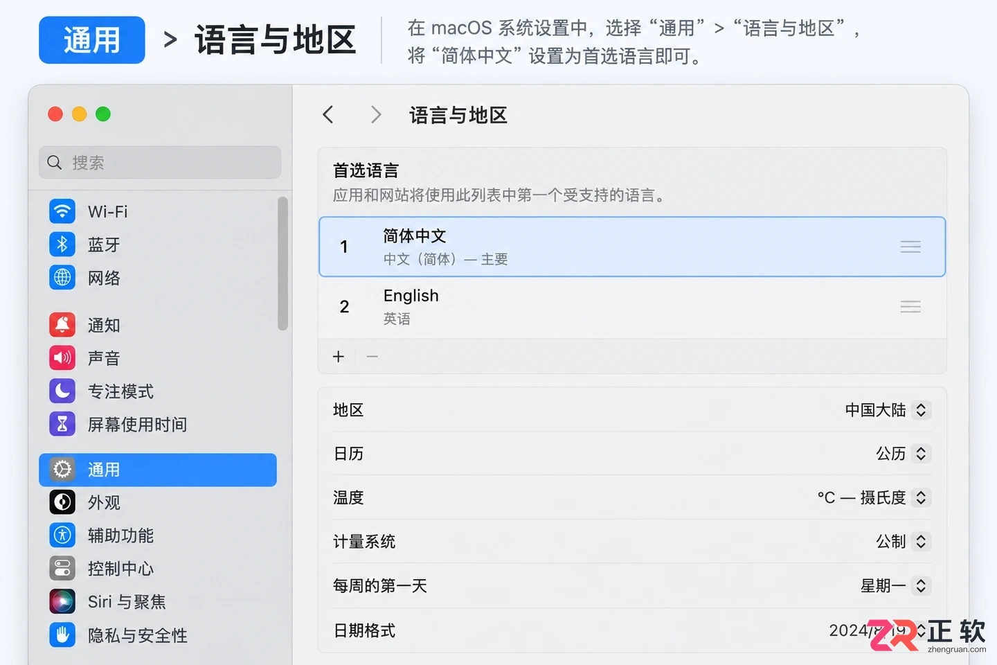
Task: Open 辅助功能 in the sidebar
Action: coord(158,535)
